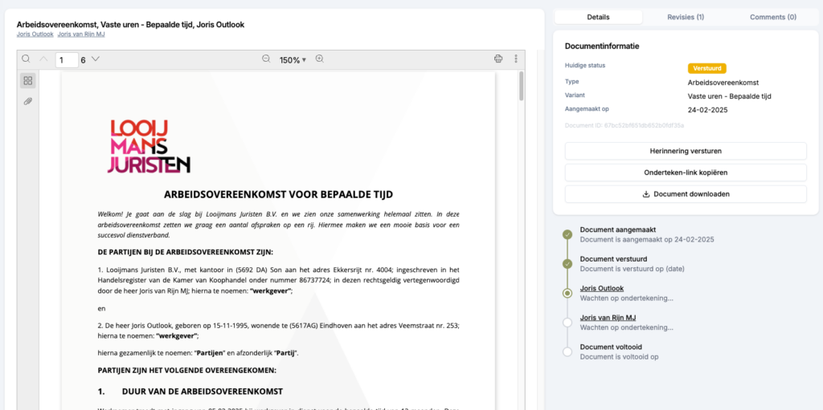Screen dimensions: 823x410
Task: Print the document using printer icon
Action: (x=498, y=59)
